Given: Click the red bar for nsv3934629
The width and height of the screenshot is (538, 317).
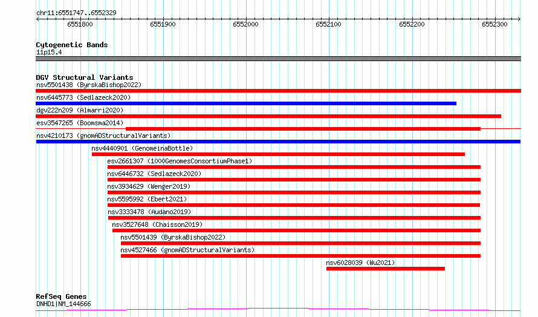Looking at the screenshot, I should [x=294, y=192].
